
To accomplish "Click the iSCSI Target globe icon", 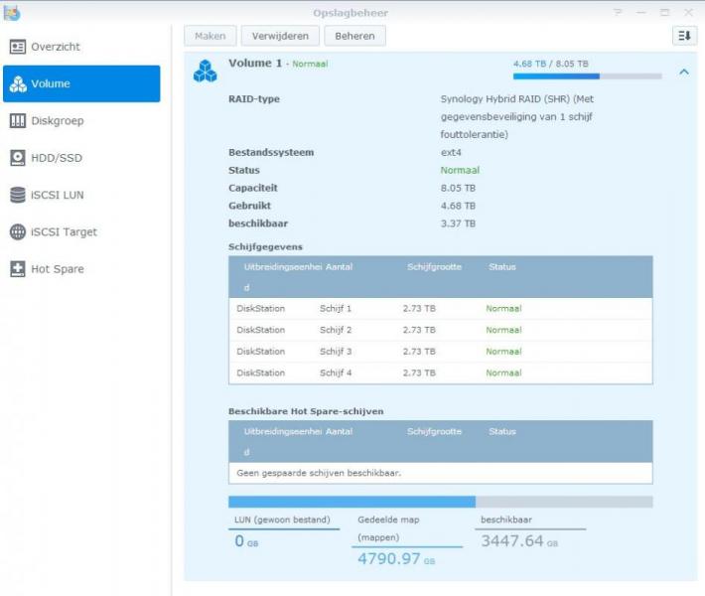I will click(x=18, y=232).
